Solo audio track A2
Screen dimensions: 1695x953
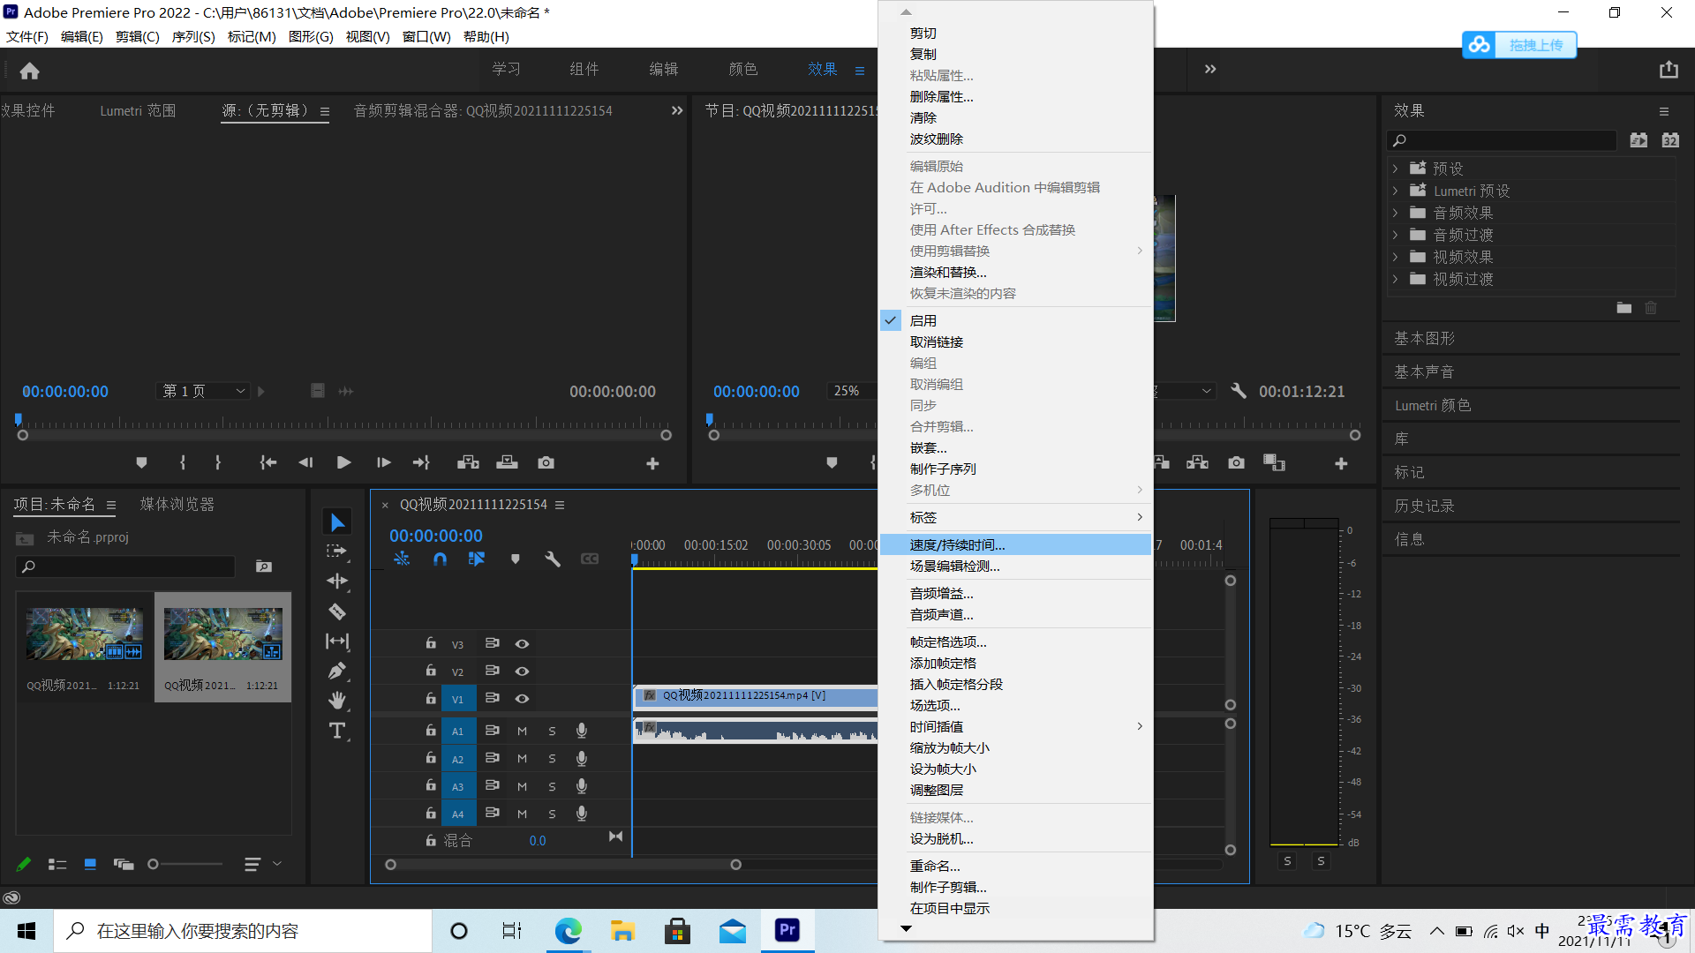[x=552, y=759]
